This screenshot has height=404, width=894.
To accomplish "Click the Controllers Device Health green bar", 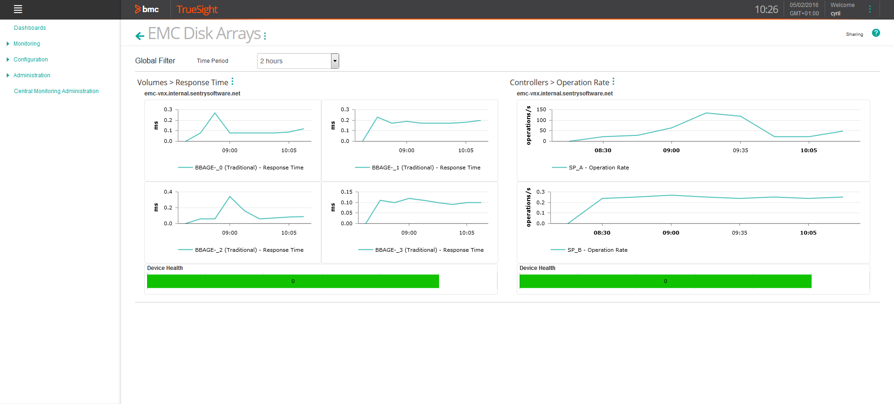I will coord(665,281).
